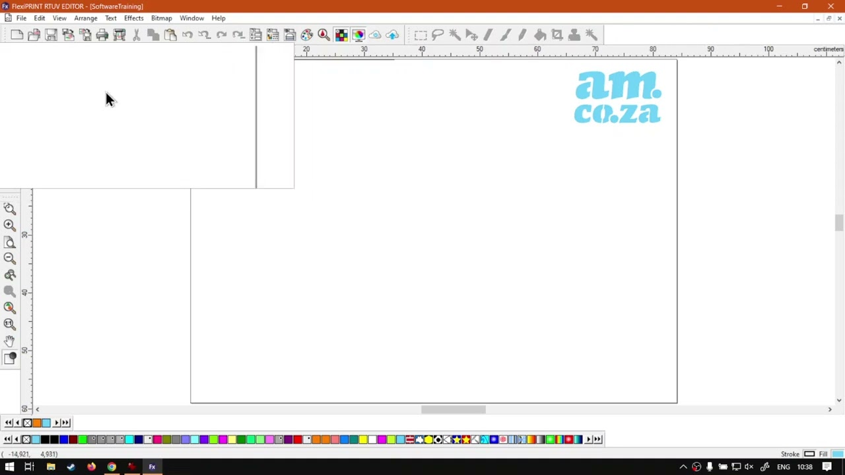845x475 pixels.
Task: Select the lasso selection tool
Action: 438,35
